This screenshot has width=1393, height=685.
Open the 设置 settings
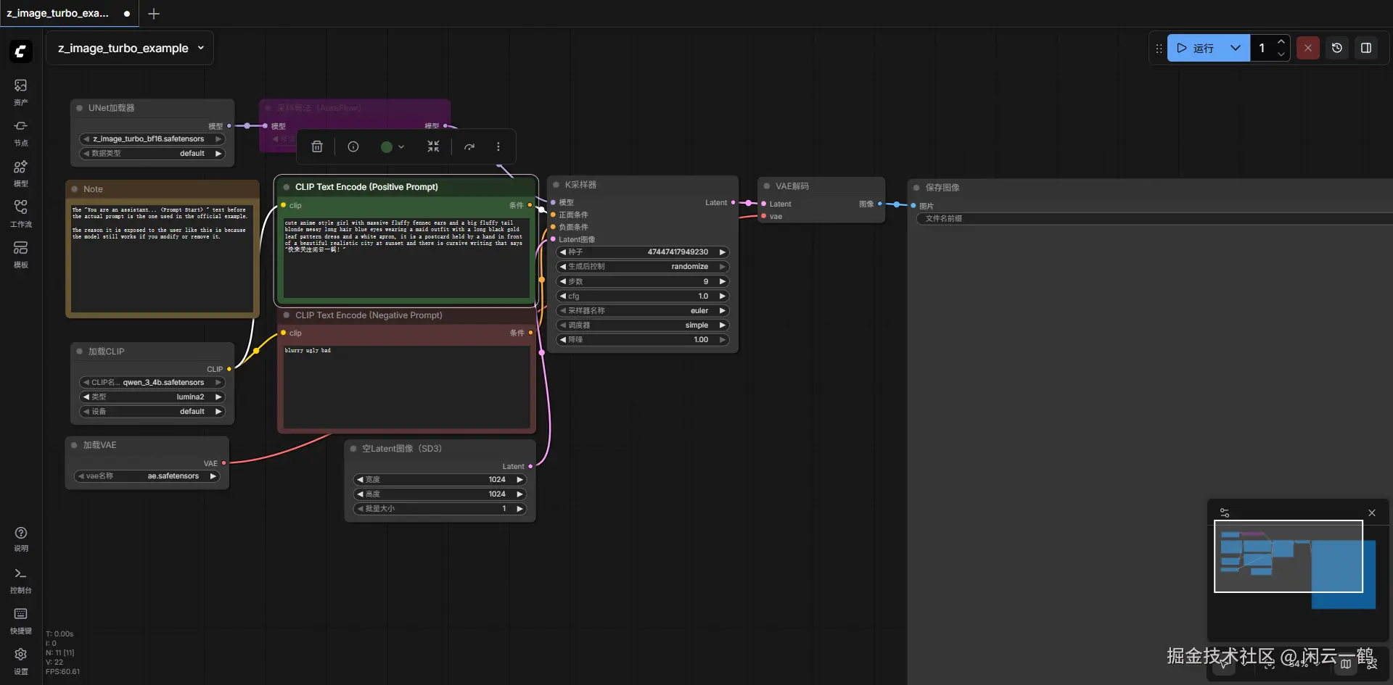[21, 661]
